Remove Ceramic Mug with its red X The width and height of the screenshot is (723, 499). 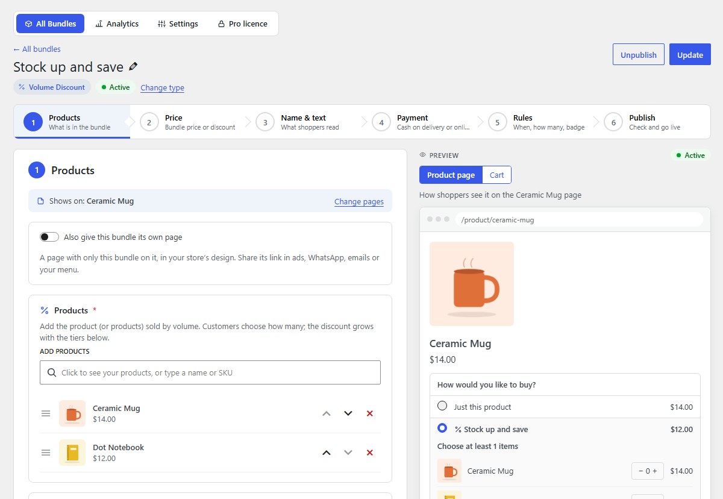click(x=370, y=413)
